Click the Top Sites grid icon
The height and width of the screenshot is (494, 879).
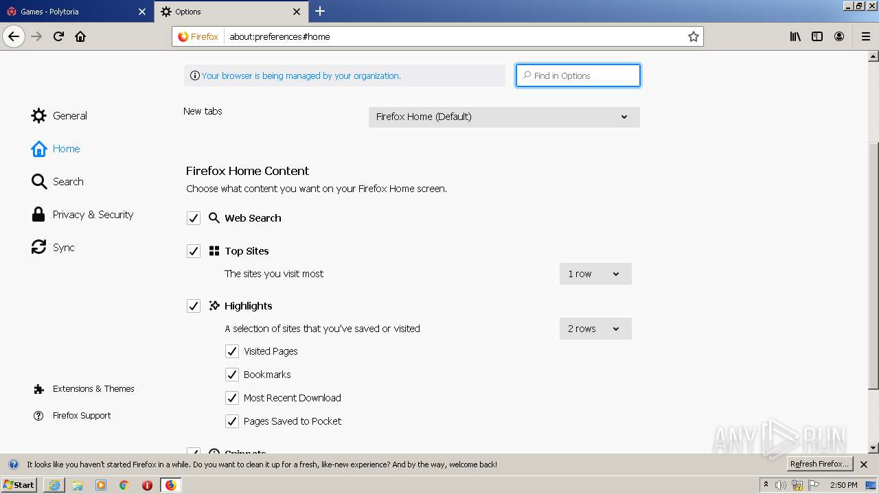(x=214, y=251)
